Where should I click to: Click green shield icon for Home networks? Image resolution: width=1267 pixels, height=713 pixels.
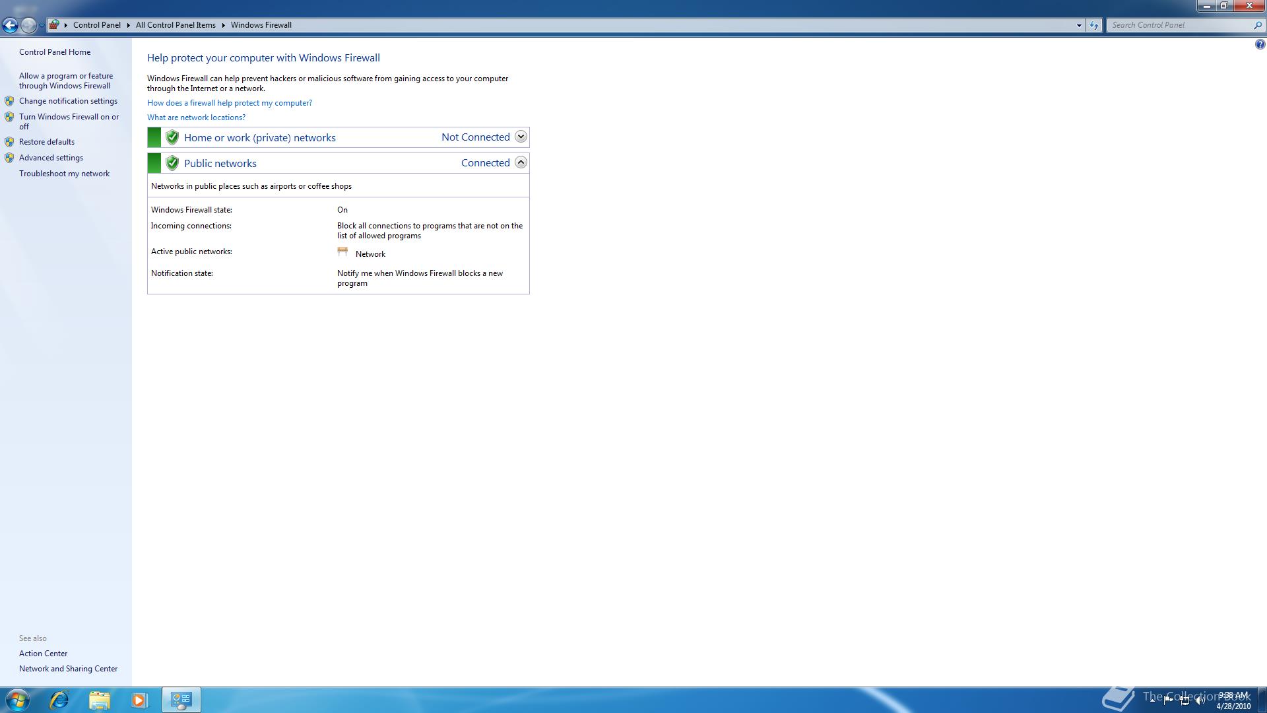(x=172, y=137)
